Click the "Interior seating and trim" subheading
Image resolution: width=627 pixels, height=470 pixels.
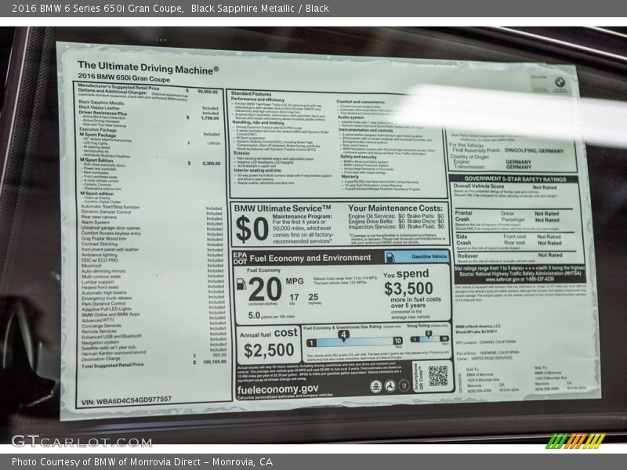(x=258, y=170)
